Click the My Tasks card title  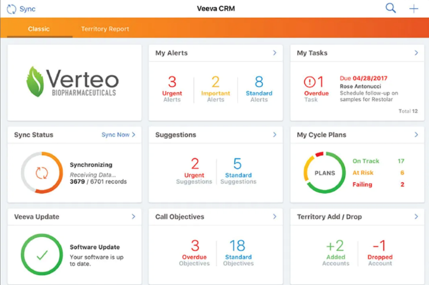[312, 53]
